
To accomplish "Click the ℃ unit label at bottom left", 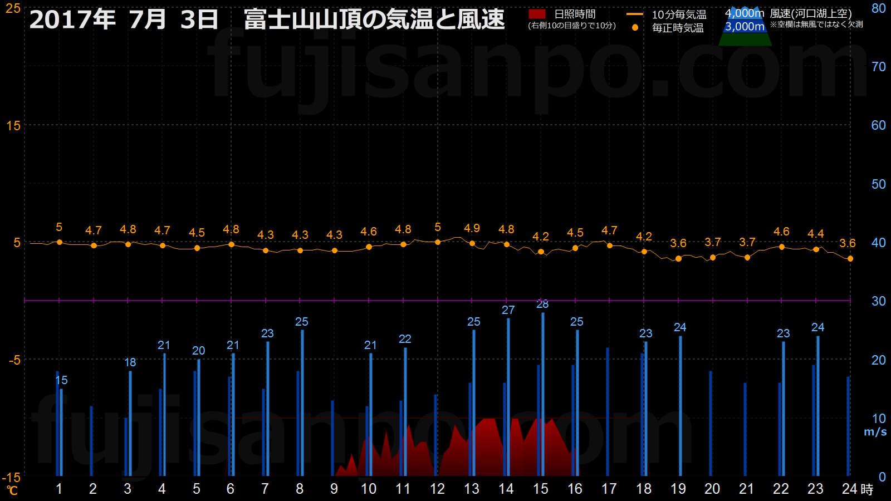I will click(12, 490).
